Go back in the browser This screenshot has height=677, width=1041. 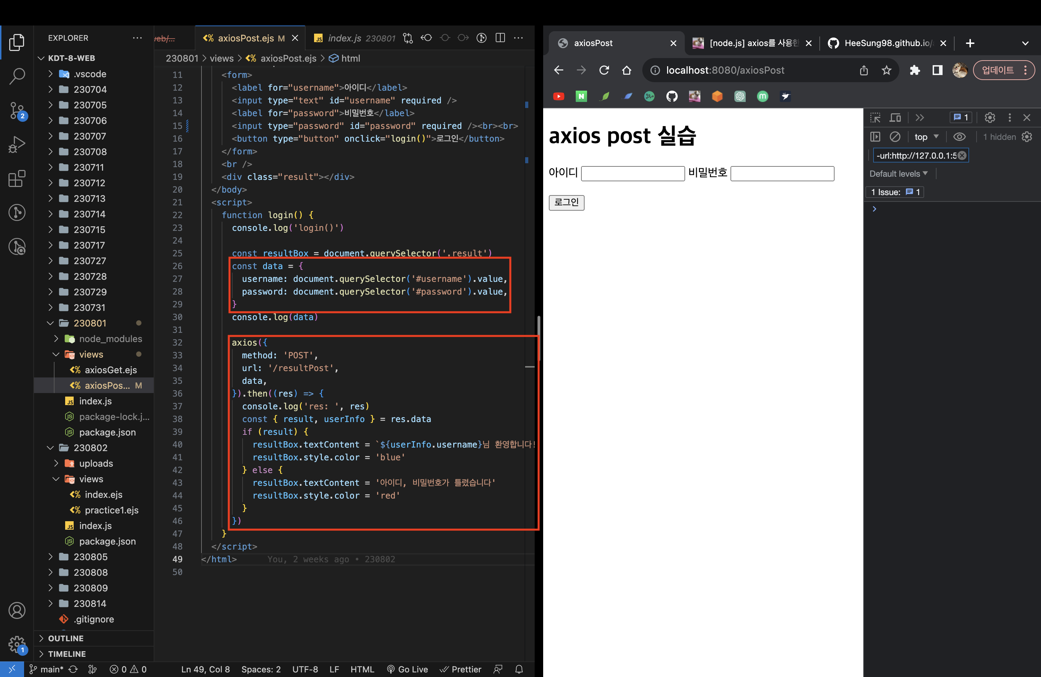tap(558, 70)
